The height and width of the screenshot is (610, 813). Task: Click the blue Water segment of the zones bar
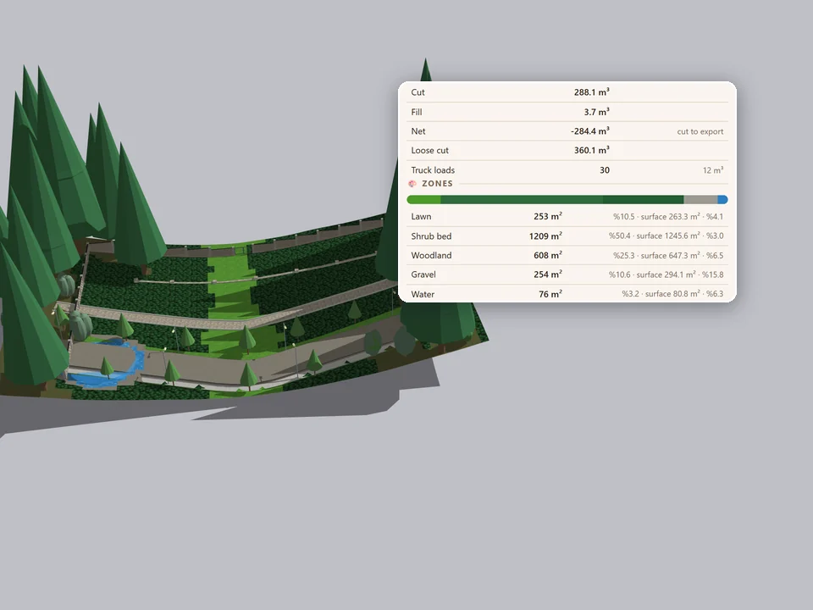click(x=722, y=200)
